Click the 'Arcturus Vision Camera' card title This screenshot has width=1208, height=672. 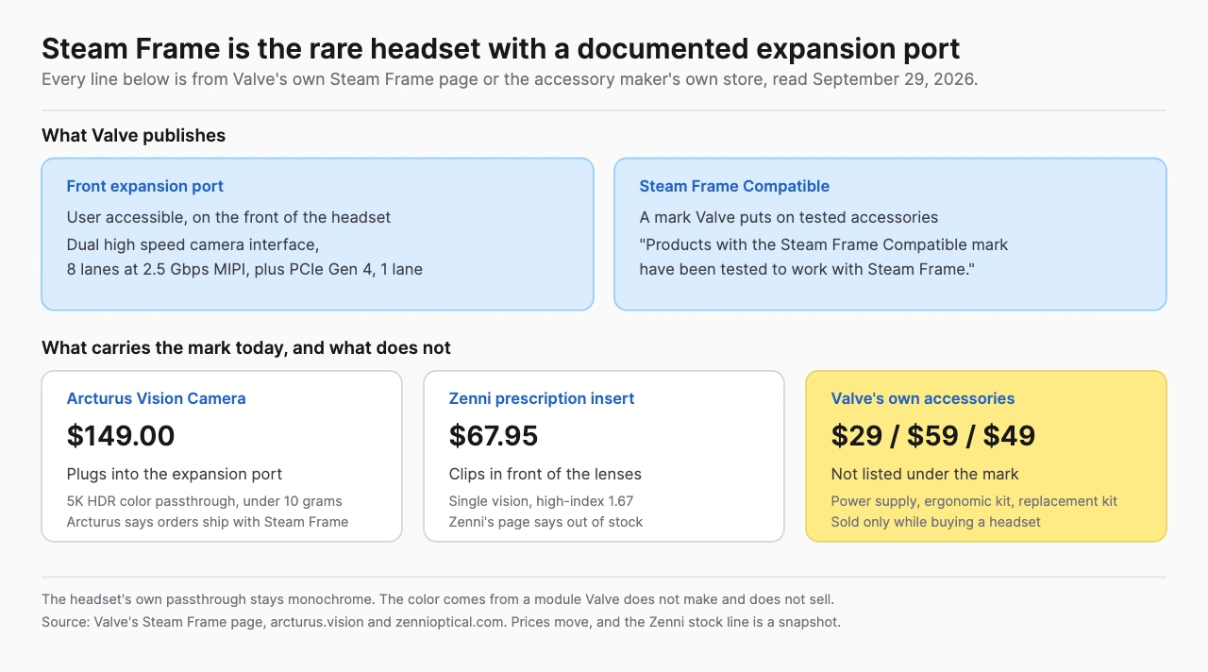[156, 398]
